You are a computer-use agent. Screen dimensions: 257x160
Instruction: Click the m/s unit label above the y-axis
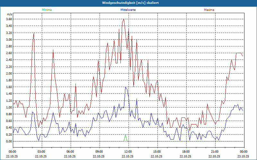coord(9,14)
